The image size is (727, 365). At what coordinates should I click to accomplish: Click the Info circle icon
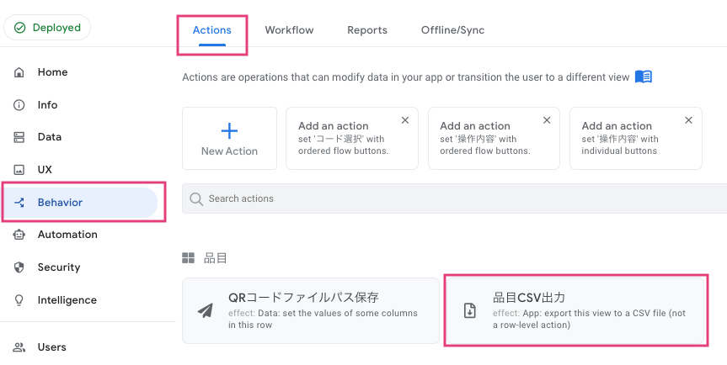pos(19,105)
